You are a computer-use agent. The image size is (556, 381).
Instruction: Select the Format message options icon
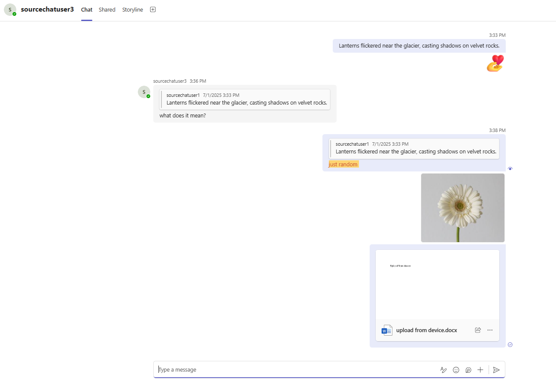point(444,369)
